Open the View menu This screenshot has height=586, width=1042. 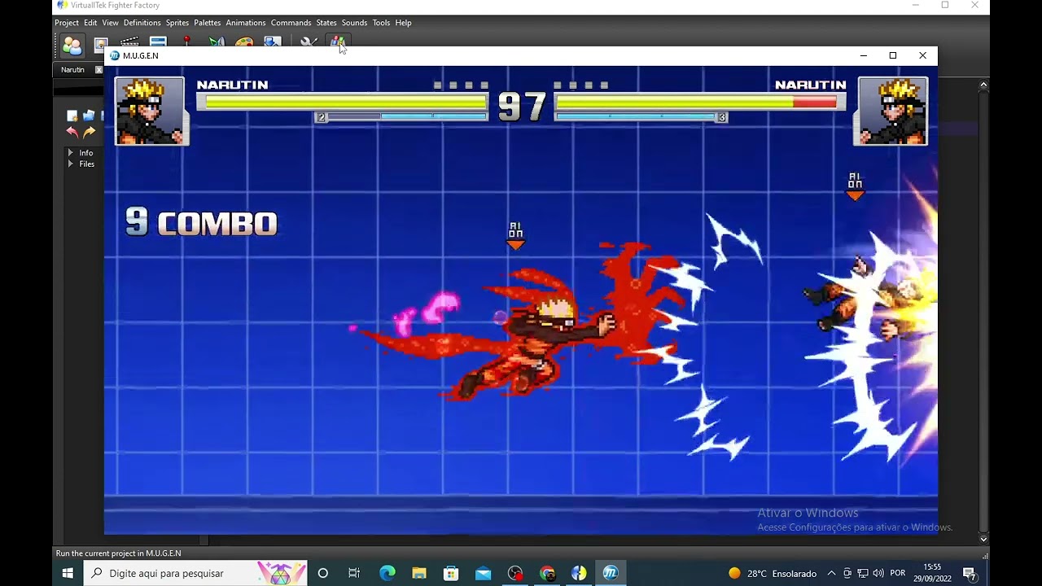(x=111, y=23)
